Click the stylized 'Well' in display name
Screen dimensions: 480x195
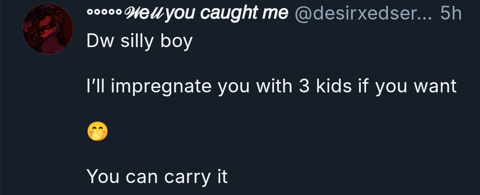pyautogui.click(x=144, y=13)
